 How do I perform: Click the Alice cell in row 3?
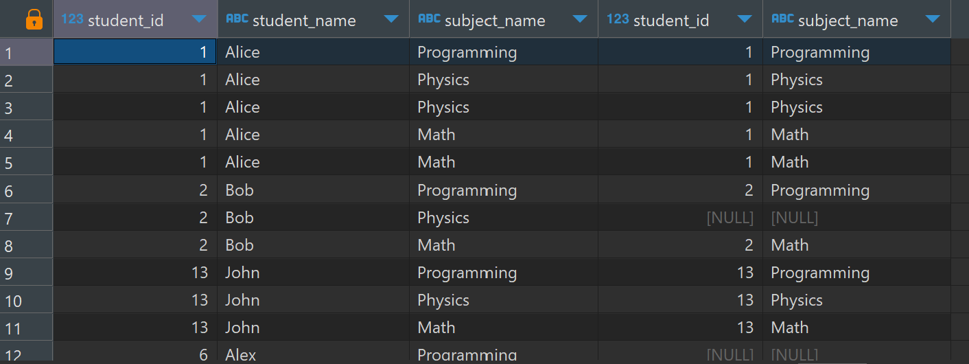click(x=314, y=107)
